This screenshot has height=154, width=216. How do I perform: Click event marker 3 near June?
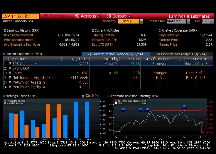[x=185, y=107]
